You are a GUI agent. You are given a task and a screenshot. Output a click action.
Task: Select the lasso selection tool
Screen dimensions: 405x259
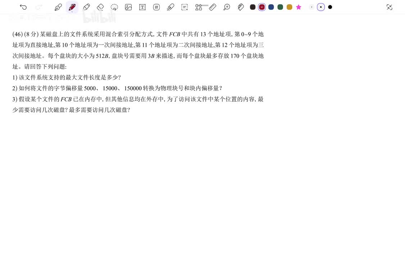click(x=114, y=7)
